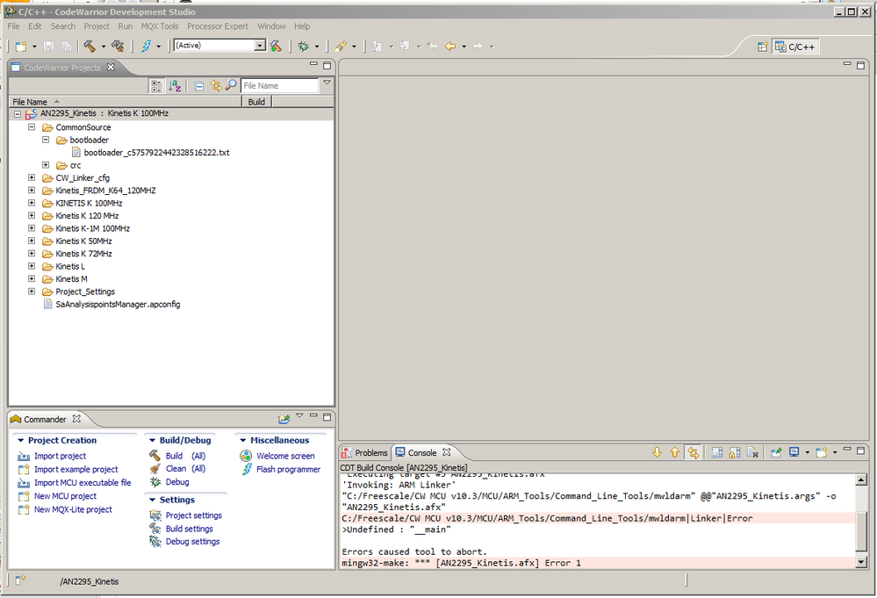
Task: Click the green bug Debug toolbar icon
Action: click(304, 47)
